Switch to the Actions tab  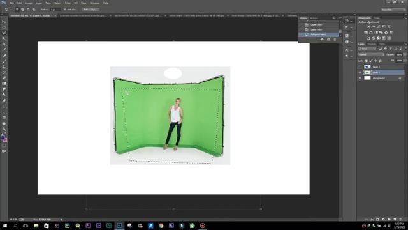point(314,19)
